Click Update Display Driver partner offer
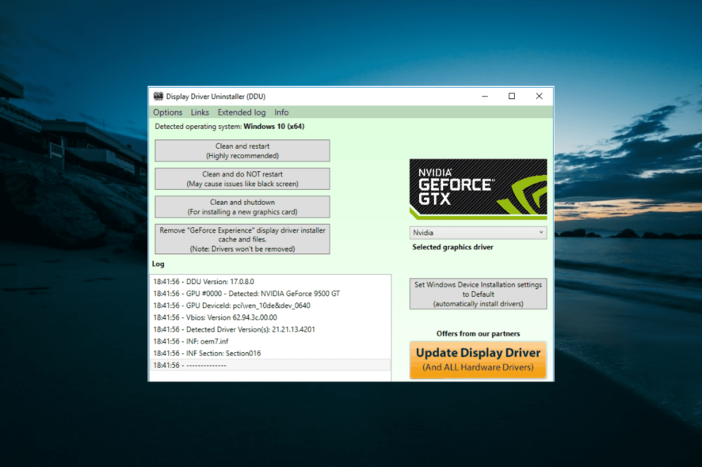This screenshot has width=702, height=467. [x=478, y=360]
